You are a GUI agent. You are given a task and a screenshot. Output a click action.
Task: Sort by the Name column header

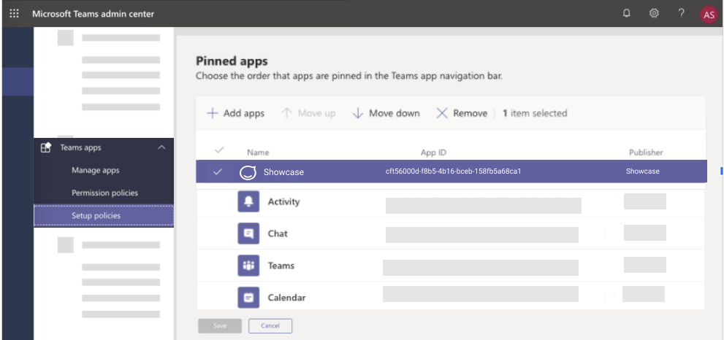258,152
